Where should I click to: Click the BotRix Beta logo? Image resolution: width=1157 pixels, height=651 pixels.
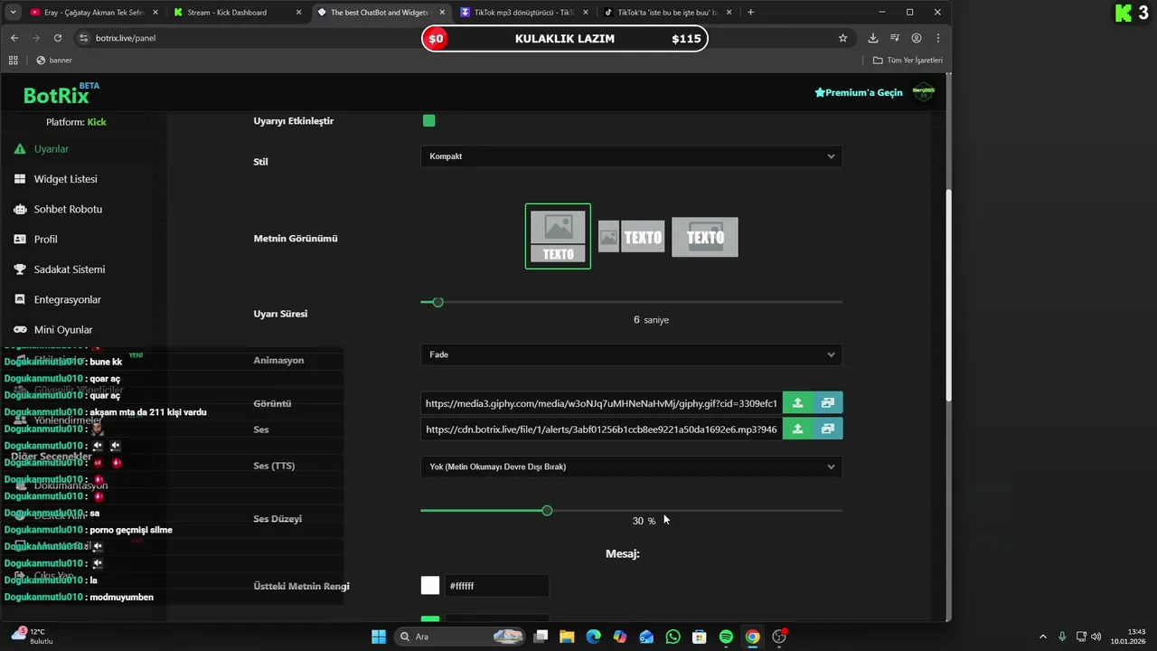(61, 94)
